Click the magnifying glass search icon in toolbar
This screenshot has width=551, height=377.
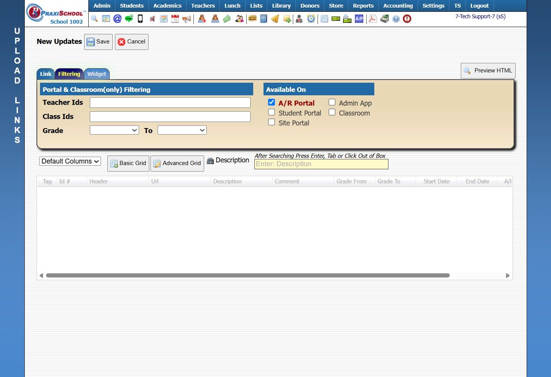[x=94, y=19]
